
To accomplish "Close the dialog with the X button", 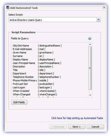I will pyautogui.click(x=104, y=7).
